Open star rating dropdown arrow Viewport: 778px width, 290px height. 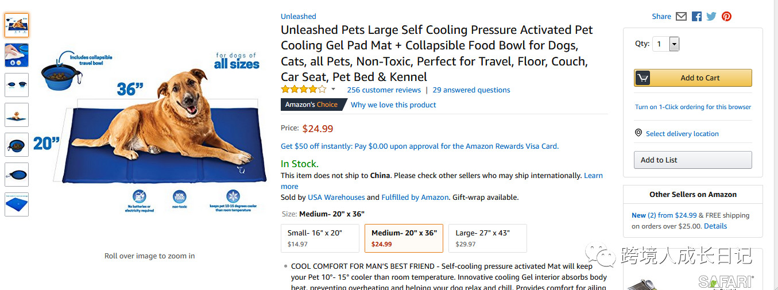333,90
